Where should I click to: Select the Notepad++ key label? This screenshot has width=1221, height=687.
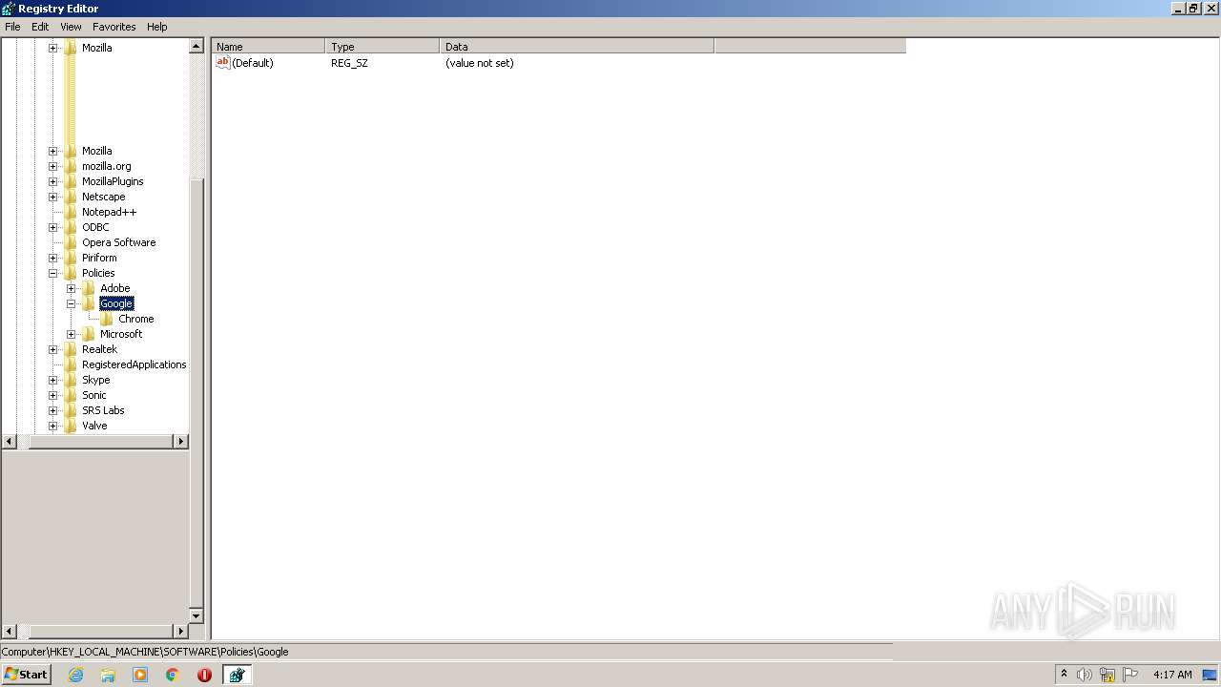tap(109, 212)
